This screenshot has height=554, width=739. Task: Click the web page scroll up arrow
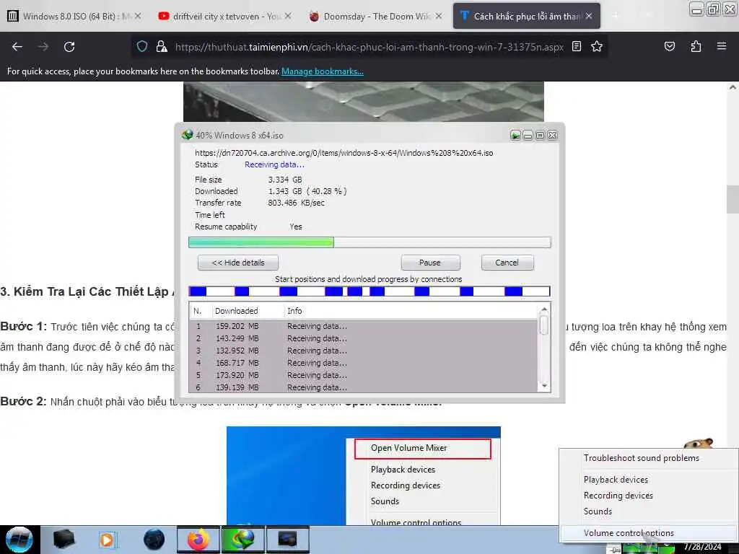pos(733,87)
